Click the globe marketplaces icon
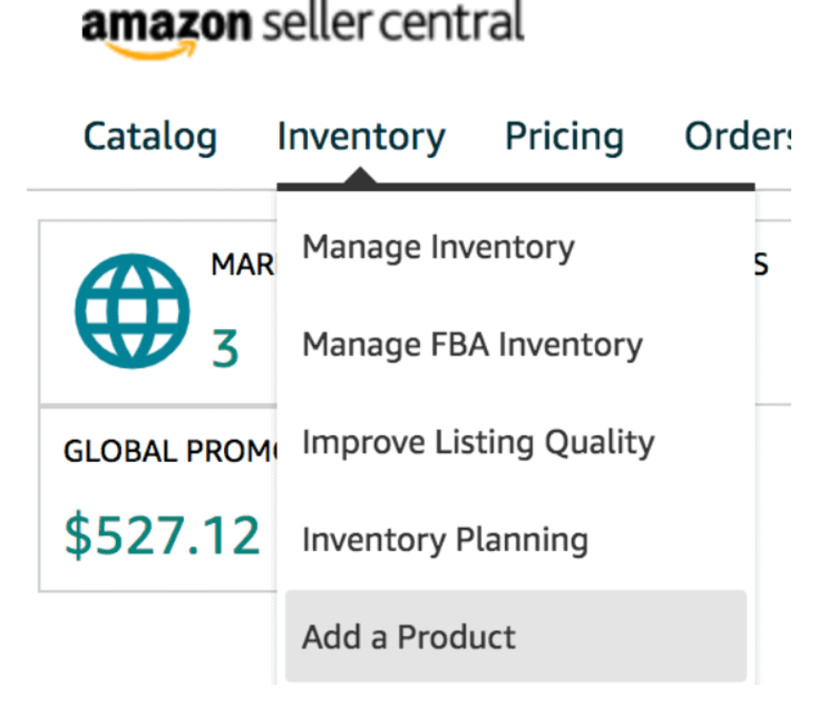 pos(131,311)
